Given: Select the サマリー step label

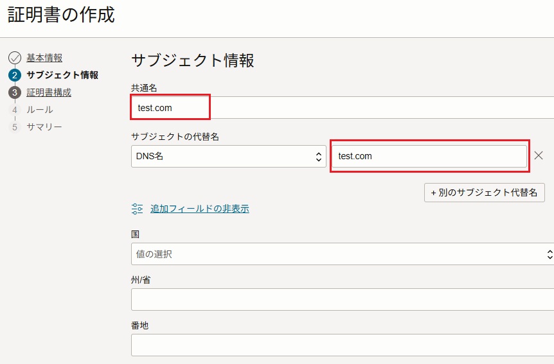Looking at the screenshot, I should point(44,127).
